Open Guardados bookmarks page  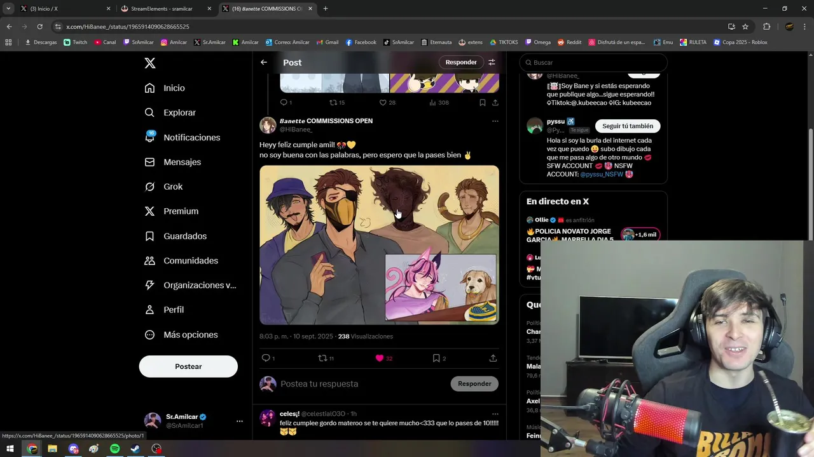coord(176,236)
